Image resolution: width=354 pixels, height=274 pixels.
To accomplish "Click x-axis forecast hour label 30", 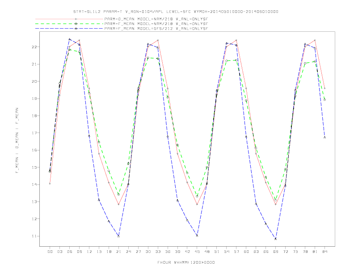I will tap(148, 252).
